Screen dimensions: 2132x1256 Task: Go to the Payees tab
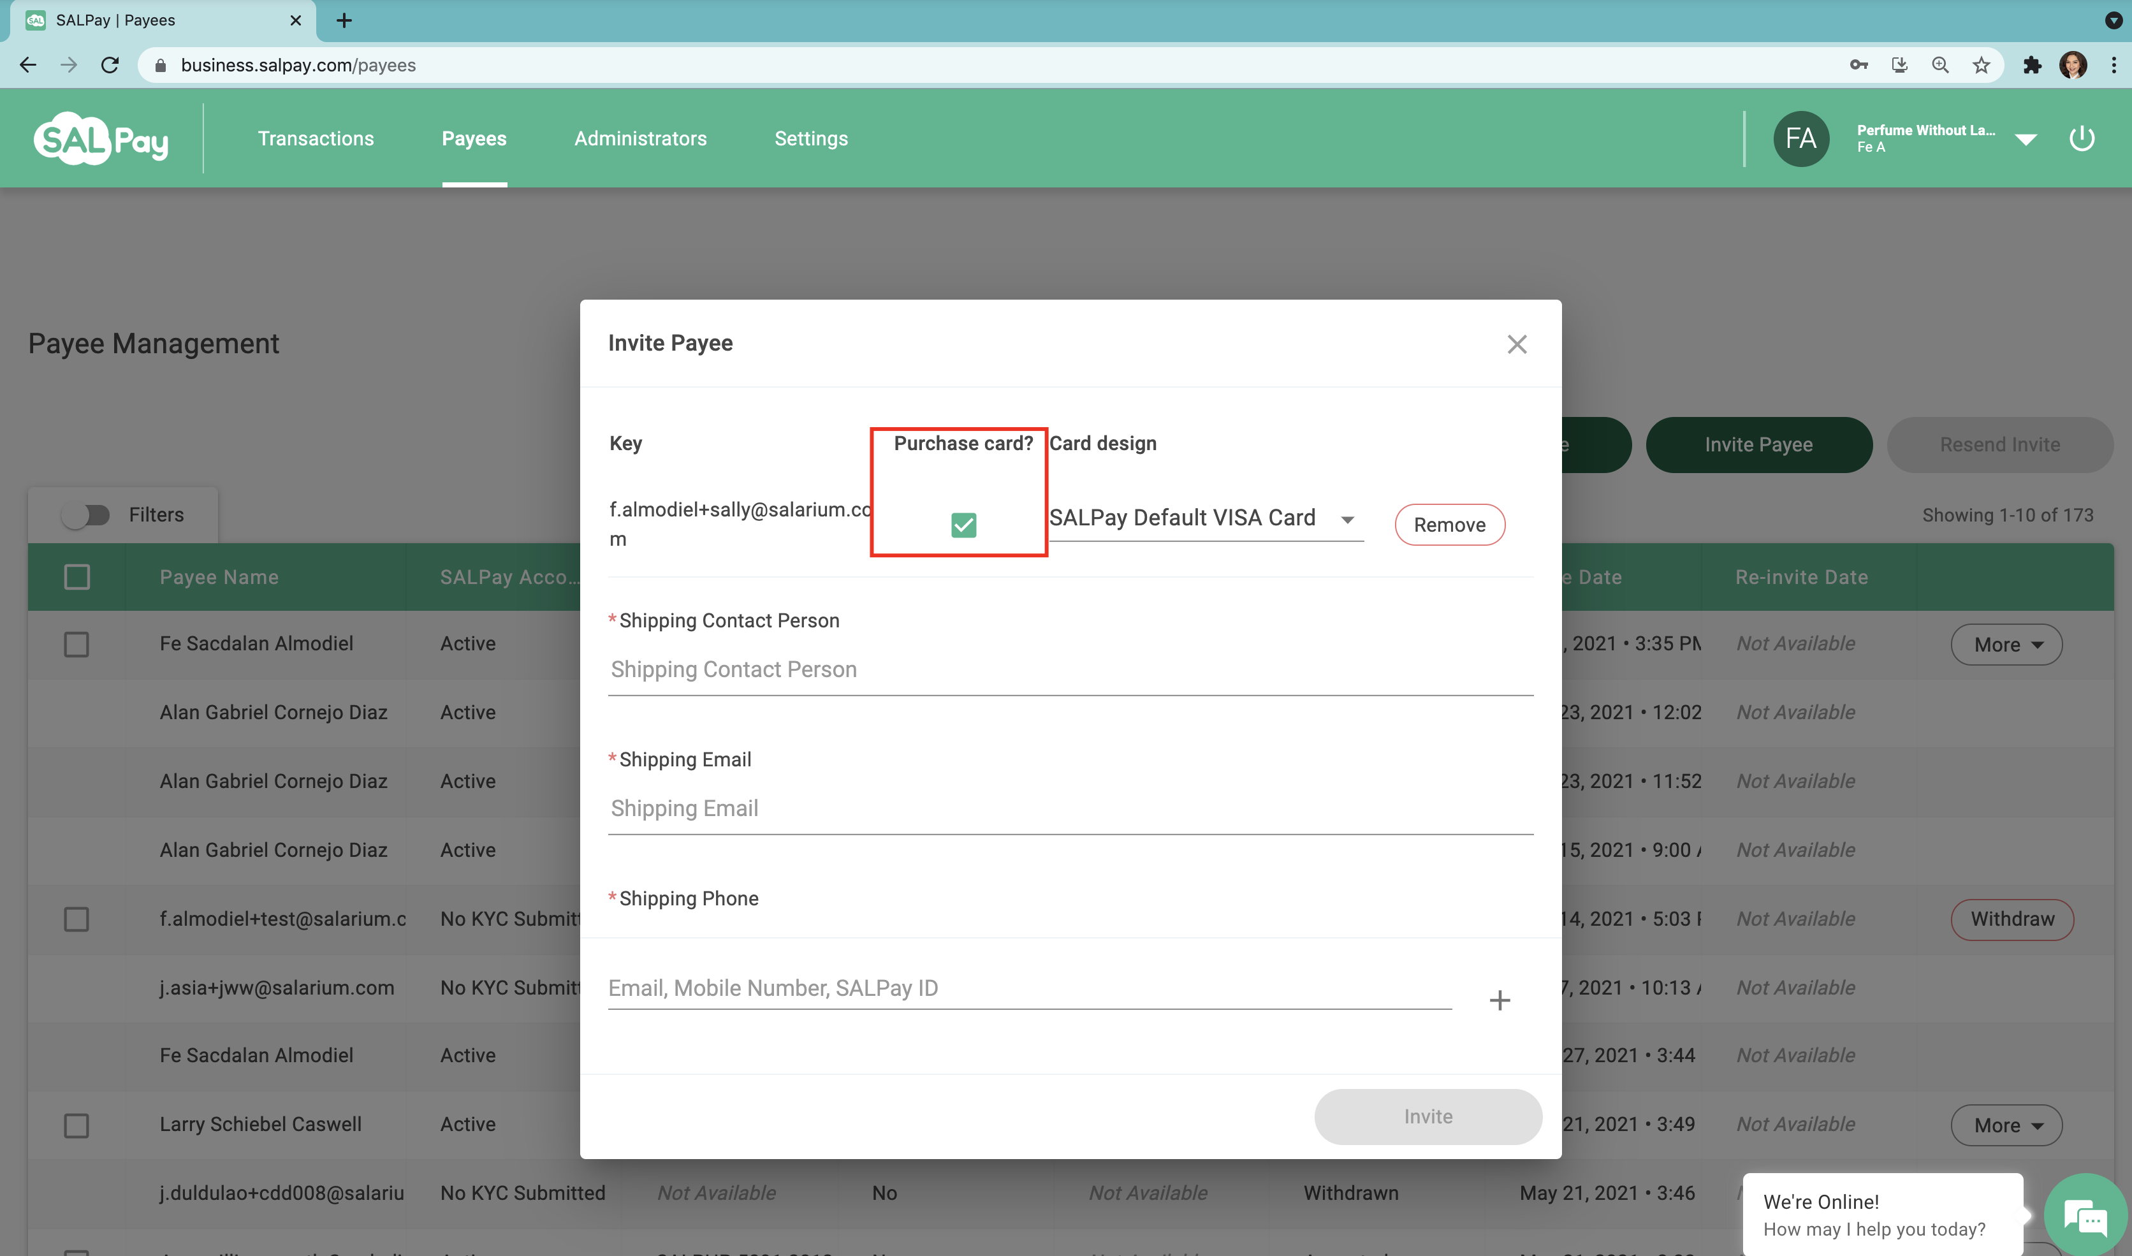(x=474, y=139)
